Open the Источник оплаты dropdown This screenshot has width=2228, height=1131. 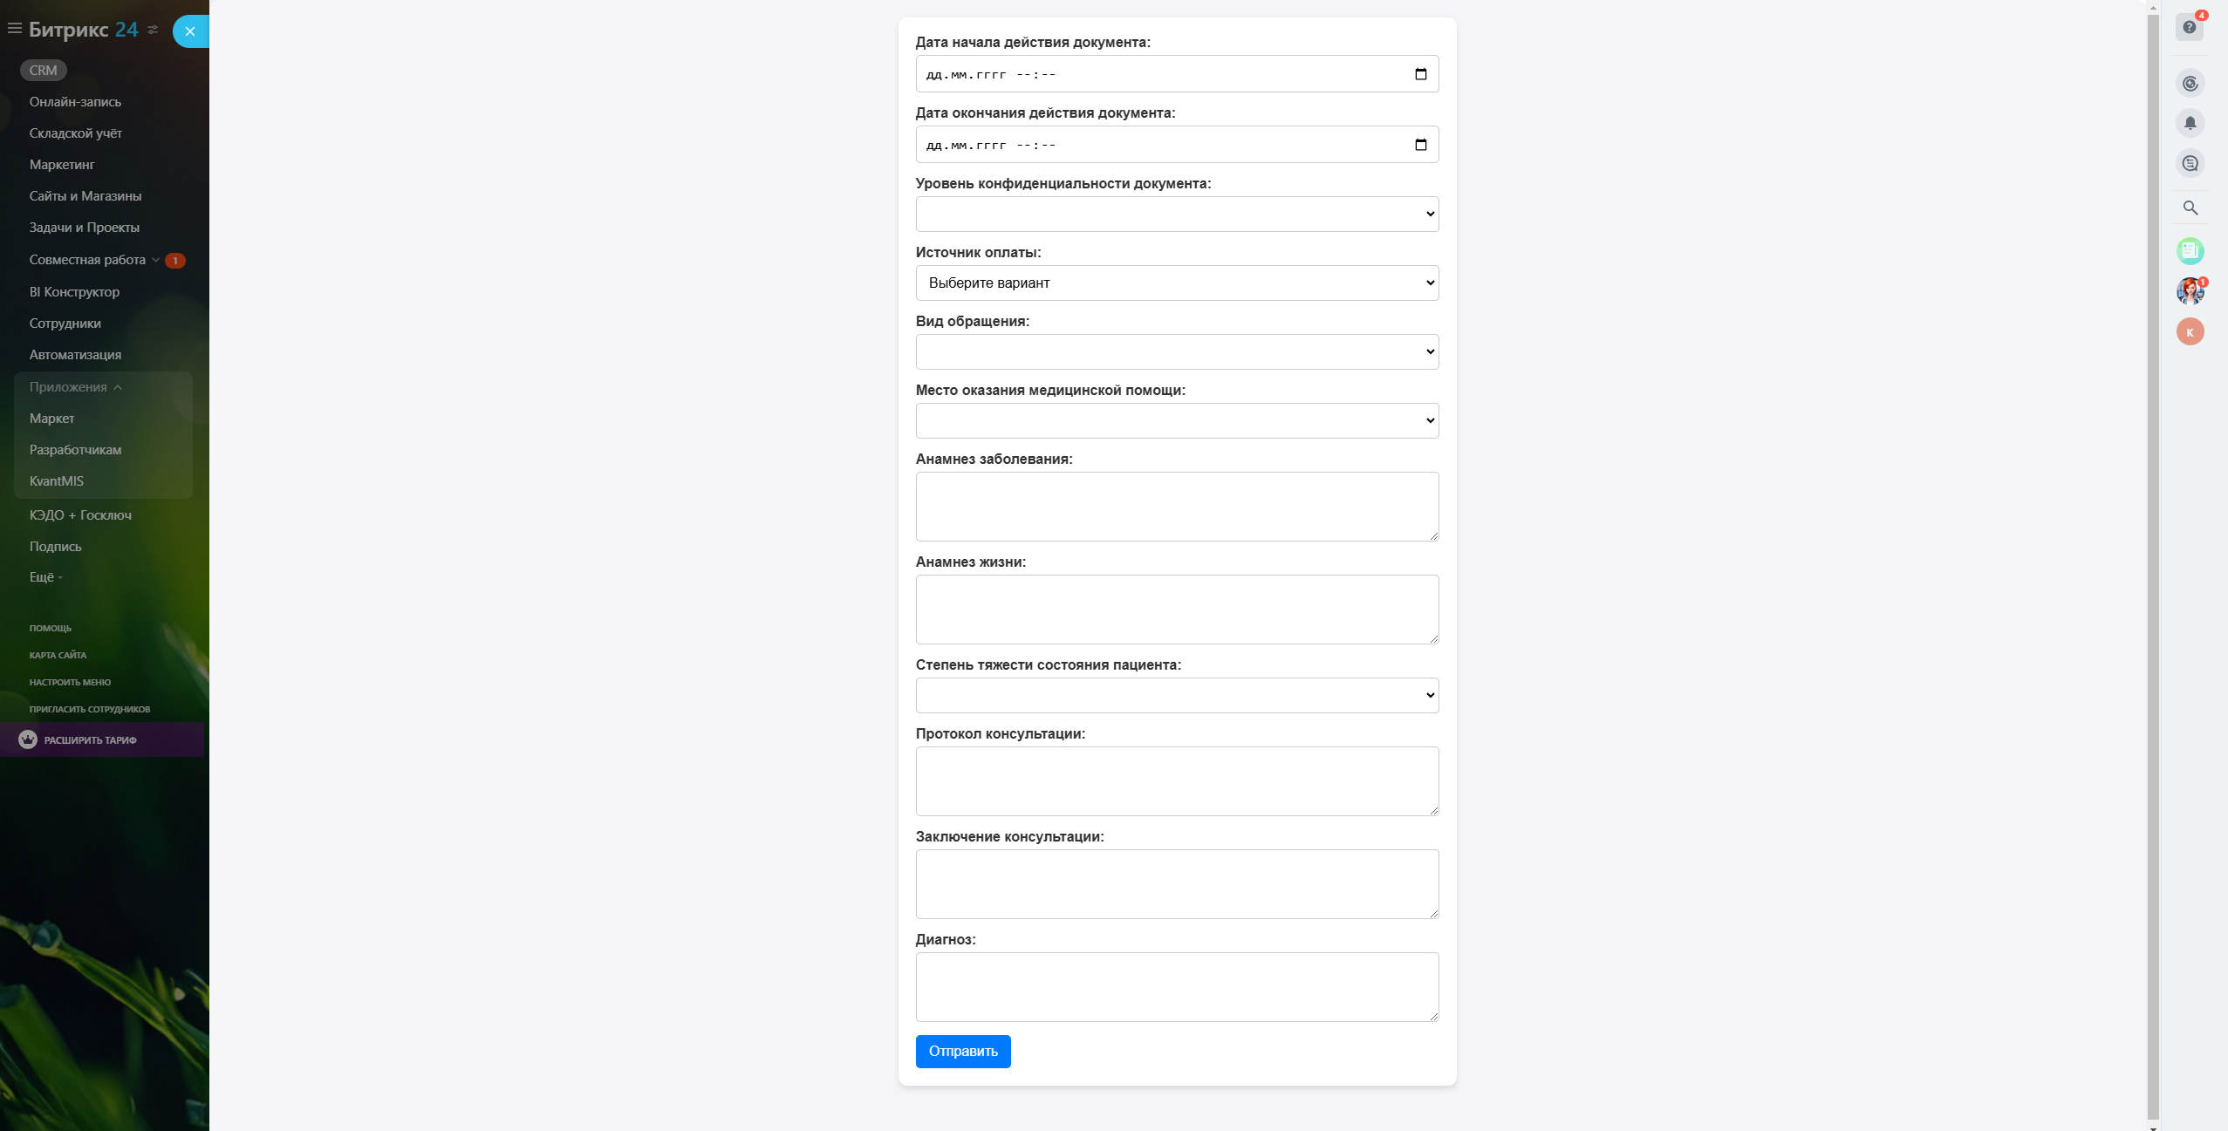1177,283
